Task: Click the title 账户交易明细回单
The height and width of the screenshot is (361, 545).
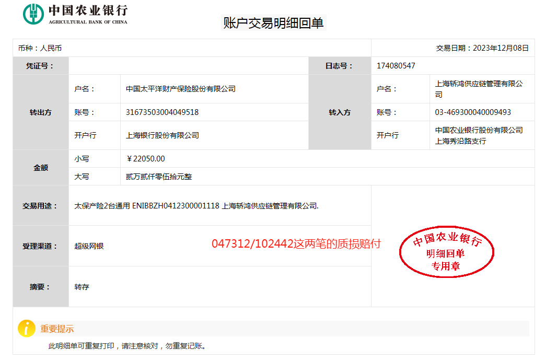Action: [x=274, y=23]
